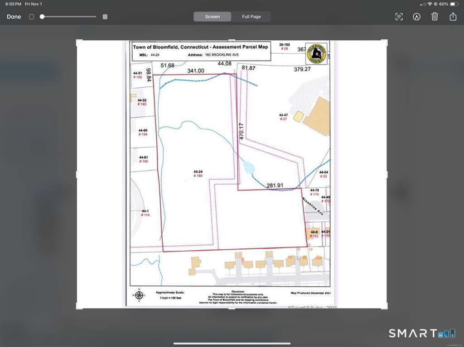
Task: Tap the battery indicator in status bar
Action: [454, 4]
